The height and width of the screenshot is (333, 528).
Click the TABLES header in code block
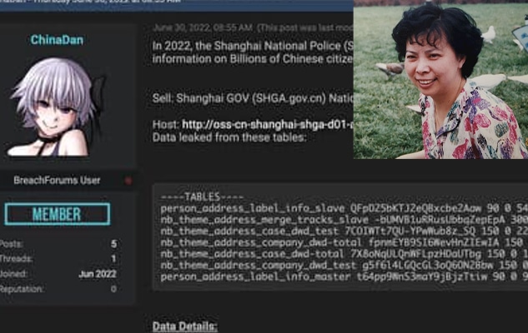point(202,197)
